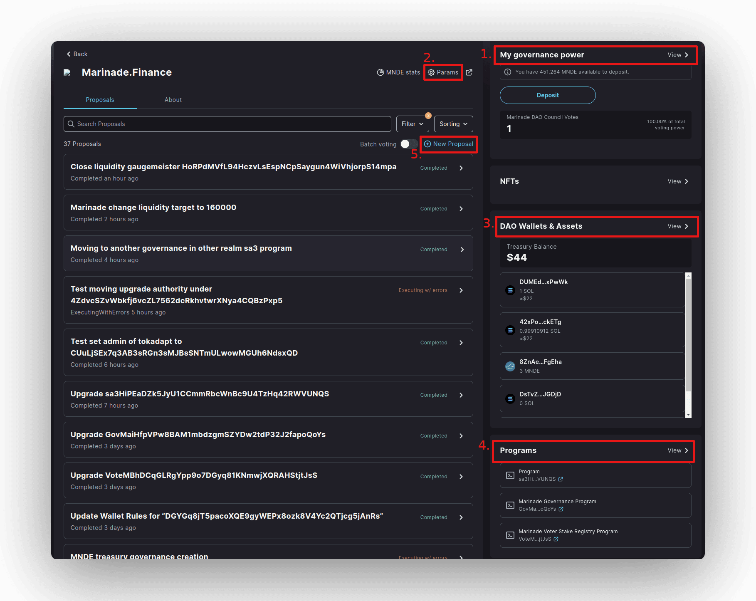This screenshot has width=756, height=601.
Task: Click the 8ZnAe...FgEha MNDE token icon
Action: click(510, 366)
